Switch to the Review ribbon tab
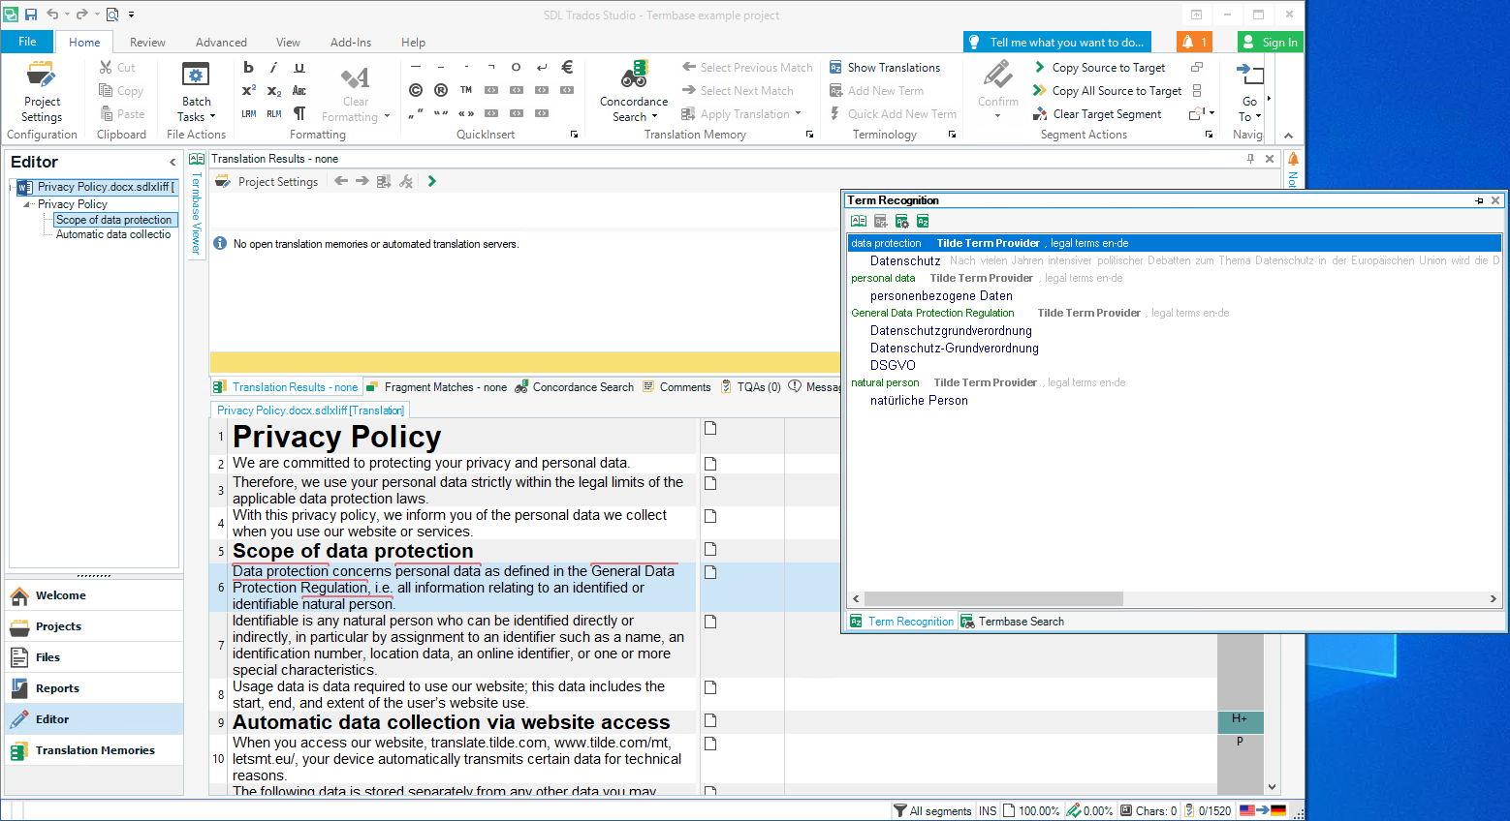 point(147,43)
